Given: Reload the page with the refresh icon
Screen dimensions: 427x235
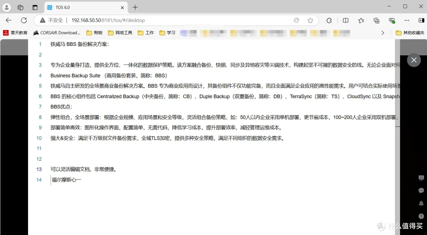Looking at the screenshot, I should pyautogui.click(x=24, y=20).
